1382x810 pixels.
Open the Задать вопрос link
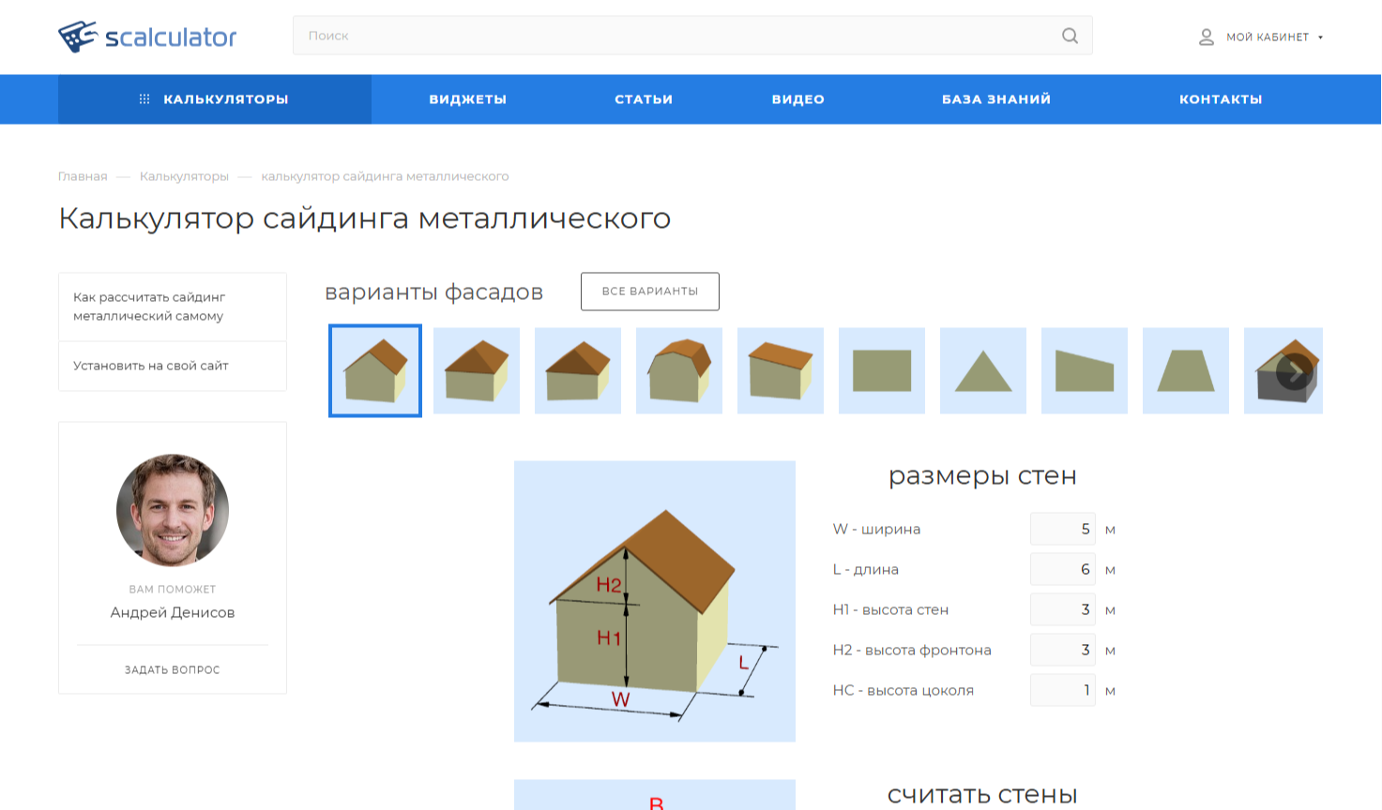coord(172,668)
